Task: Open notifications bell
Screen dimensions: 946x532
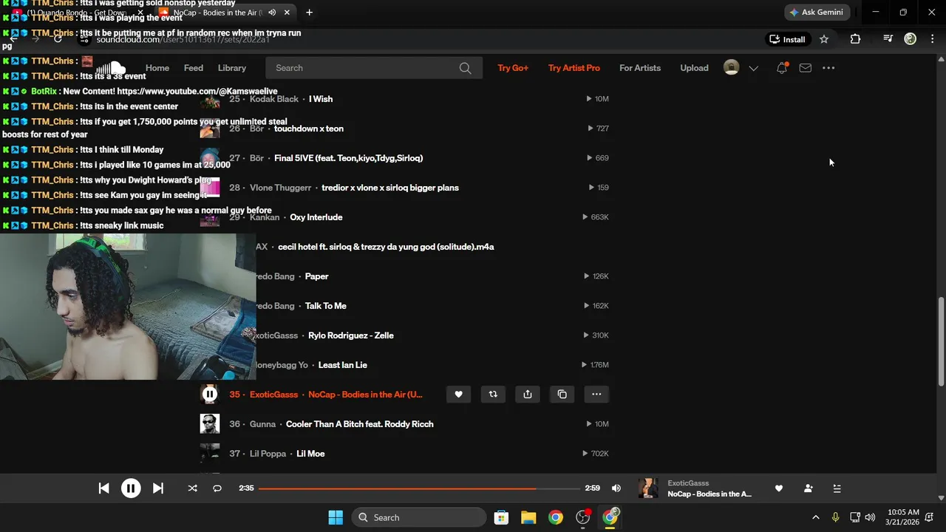Action: coord(782,68)
